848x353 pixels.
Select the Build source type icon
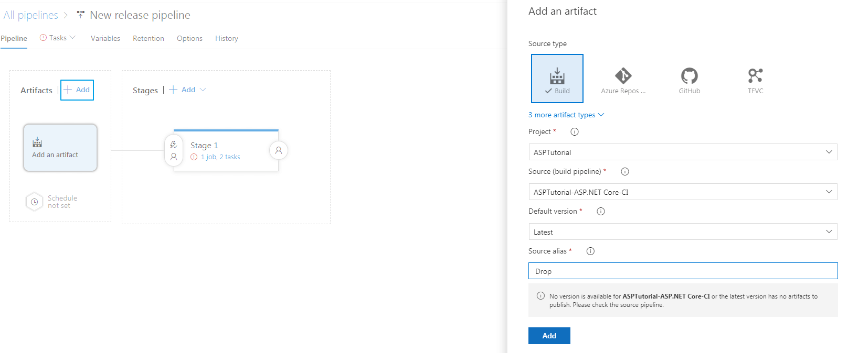(x=557, y=78)
